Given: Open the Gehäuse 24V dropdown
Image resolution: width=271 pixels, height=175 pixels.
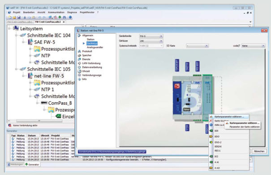Looking at the screenshot, I should tap(151, 41).
